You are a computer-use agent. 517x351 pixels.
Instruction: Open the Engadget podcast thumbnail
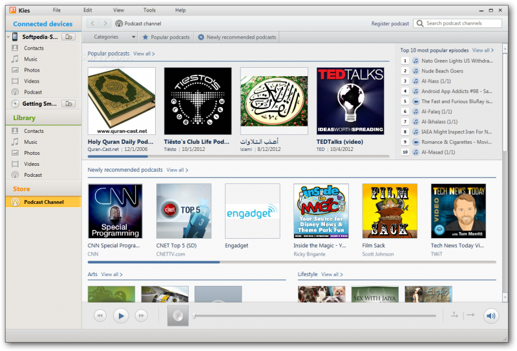253,211
